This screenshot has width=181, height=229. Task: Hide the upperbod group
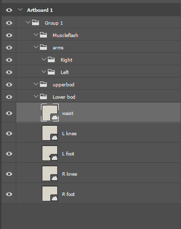click(9, 84)
